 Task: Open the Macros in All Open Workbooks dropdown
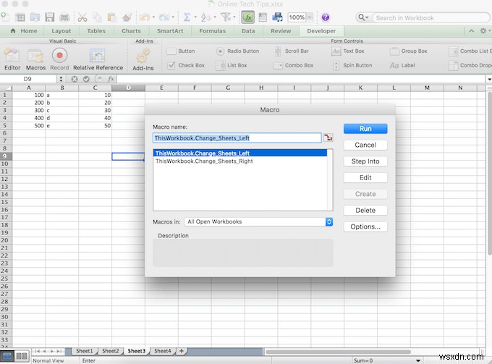(x=258, y=222)
